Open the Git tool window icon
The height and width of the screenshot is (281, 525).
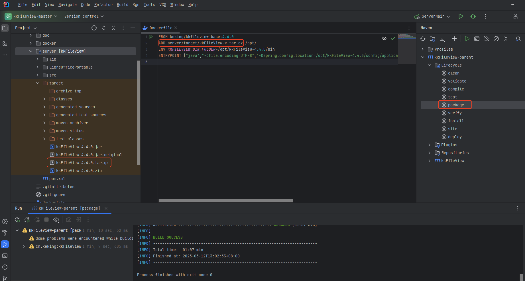pyautogui.click(x=5, y=278)
